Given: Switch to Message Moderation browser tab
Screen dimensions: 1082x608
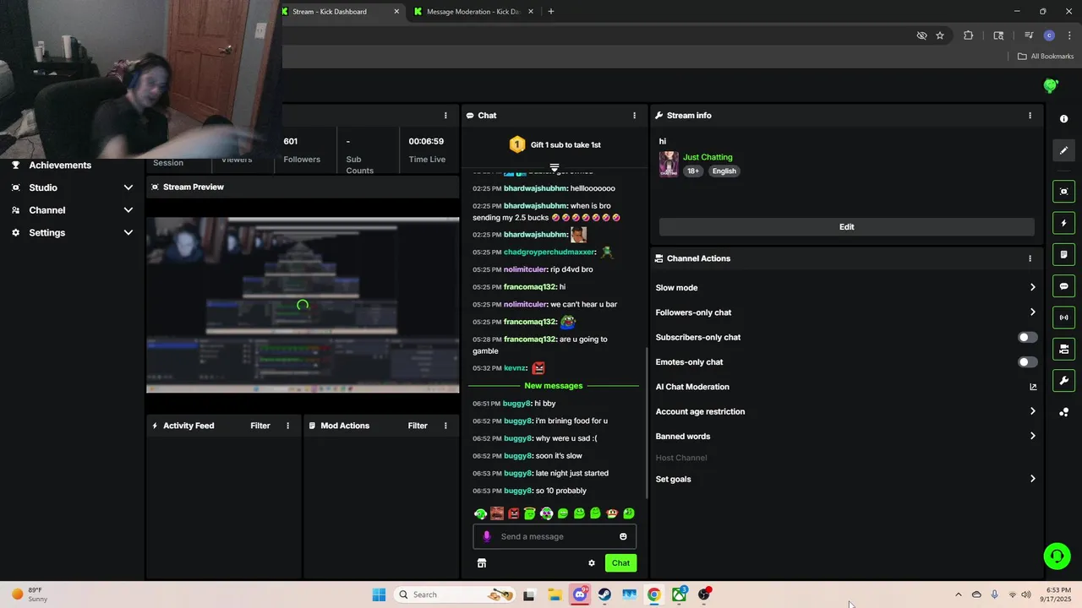Looking at the screenshot, I should [x=473, y=12].
